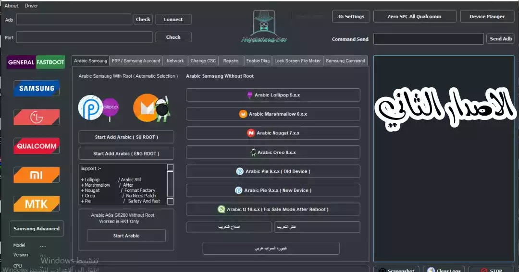Click Zero SPC All Qualcomm

pos(415,16)
